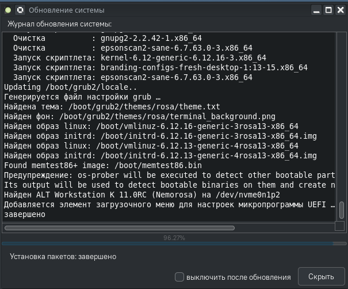The image size is (348, 289).
Task: Close the system update window
Action: coord(341,10)
